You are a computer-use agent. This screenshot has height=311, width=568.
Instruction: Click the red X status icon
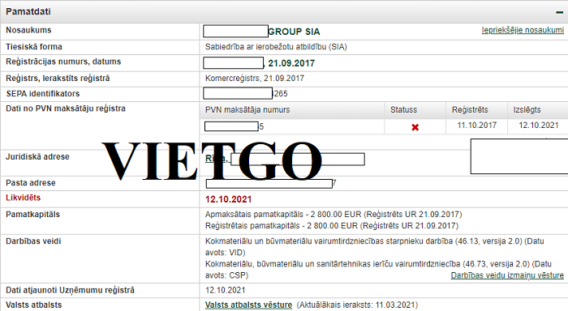415,127
